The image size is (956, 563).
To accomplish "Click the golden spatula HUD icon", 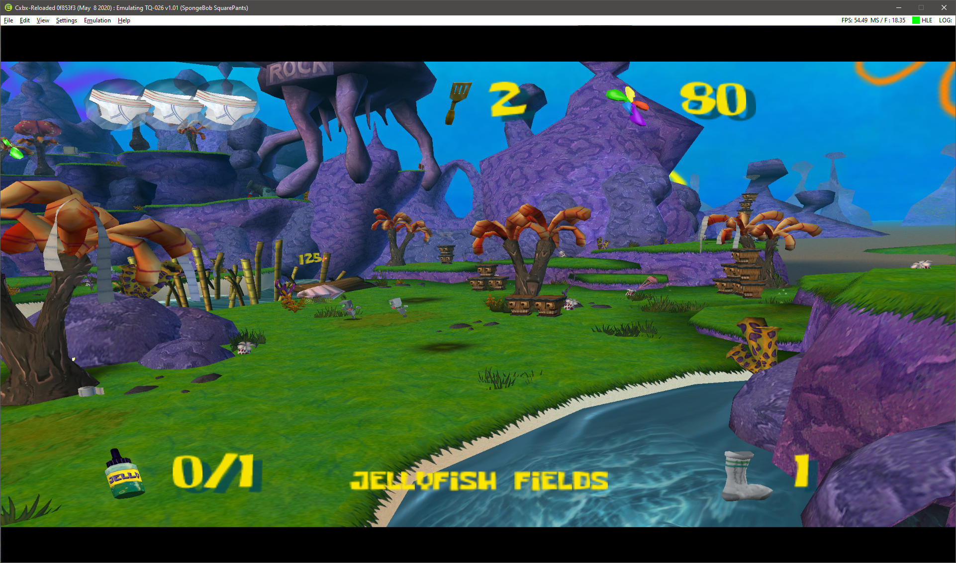I will tap(457, 103).
